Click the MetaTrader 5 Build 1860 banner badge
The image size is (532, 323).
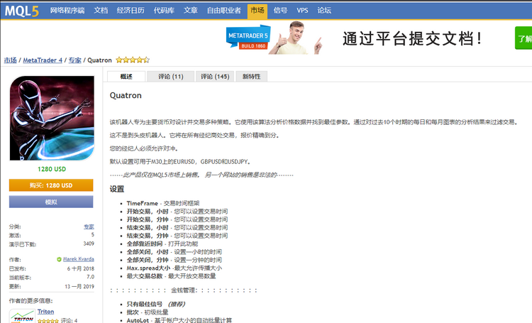pos(248,37)
